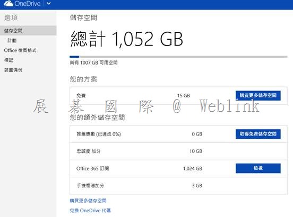The image size is (293, 217).
Task: Click the 免費 15 GB plan row
Action: click(178, 96)
